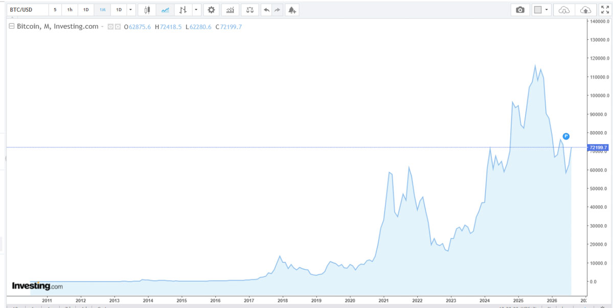Click the 2026 label on the time axis
Image resolution: width=613 pixels, height=308 pixels.
[552, 300]
